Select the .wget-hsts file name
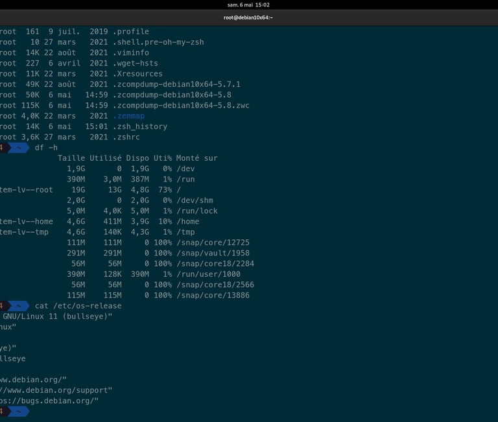Viewport: 498px width, 422px height. pos(136,63)
